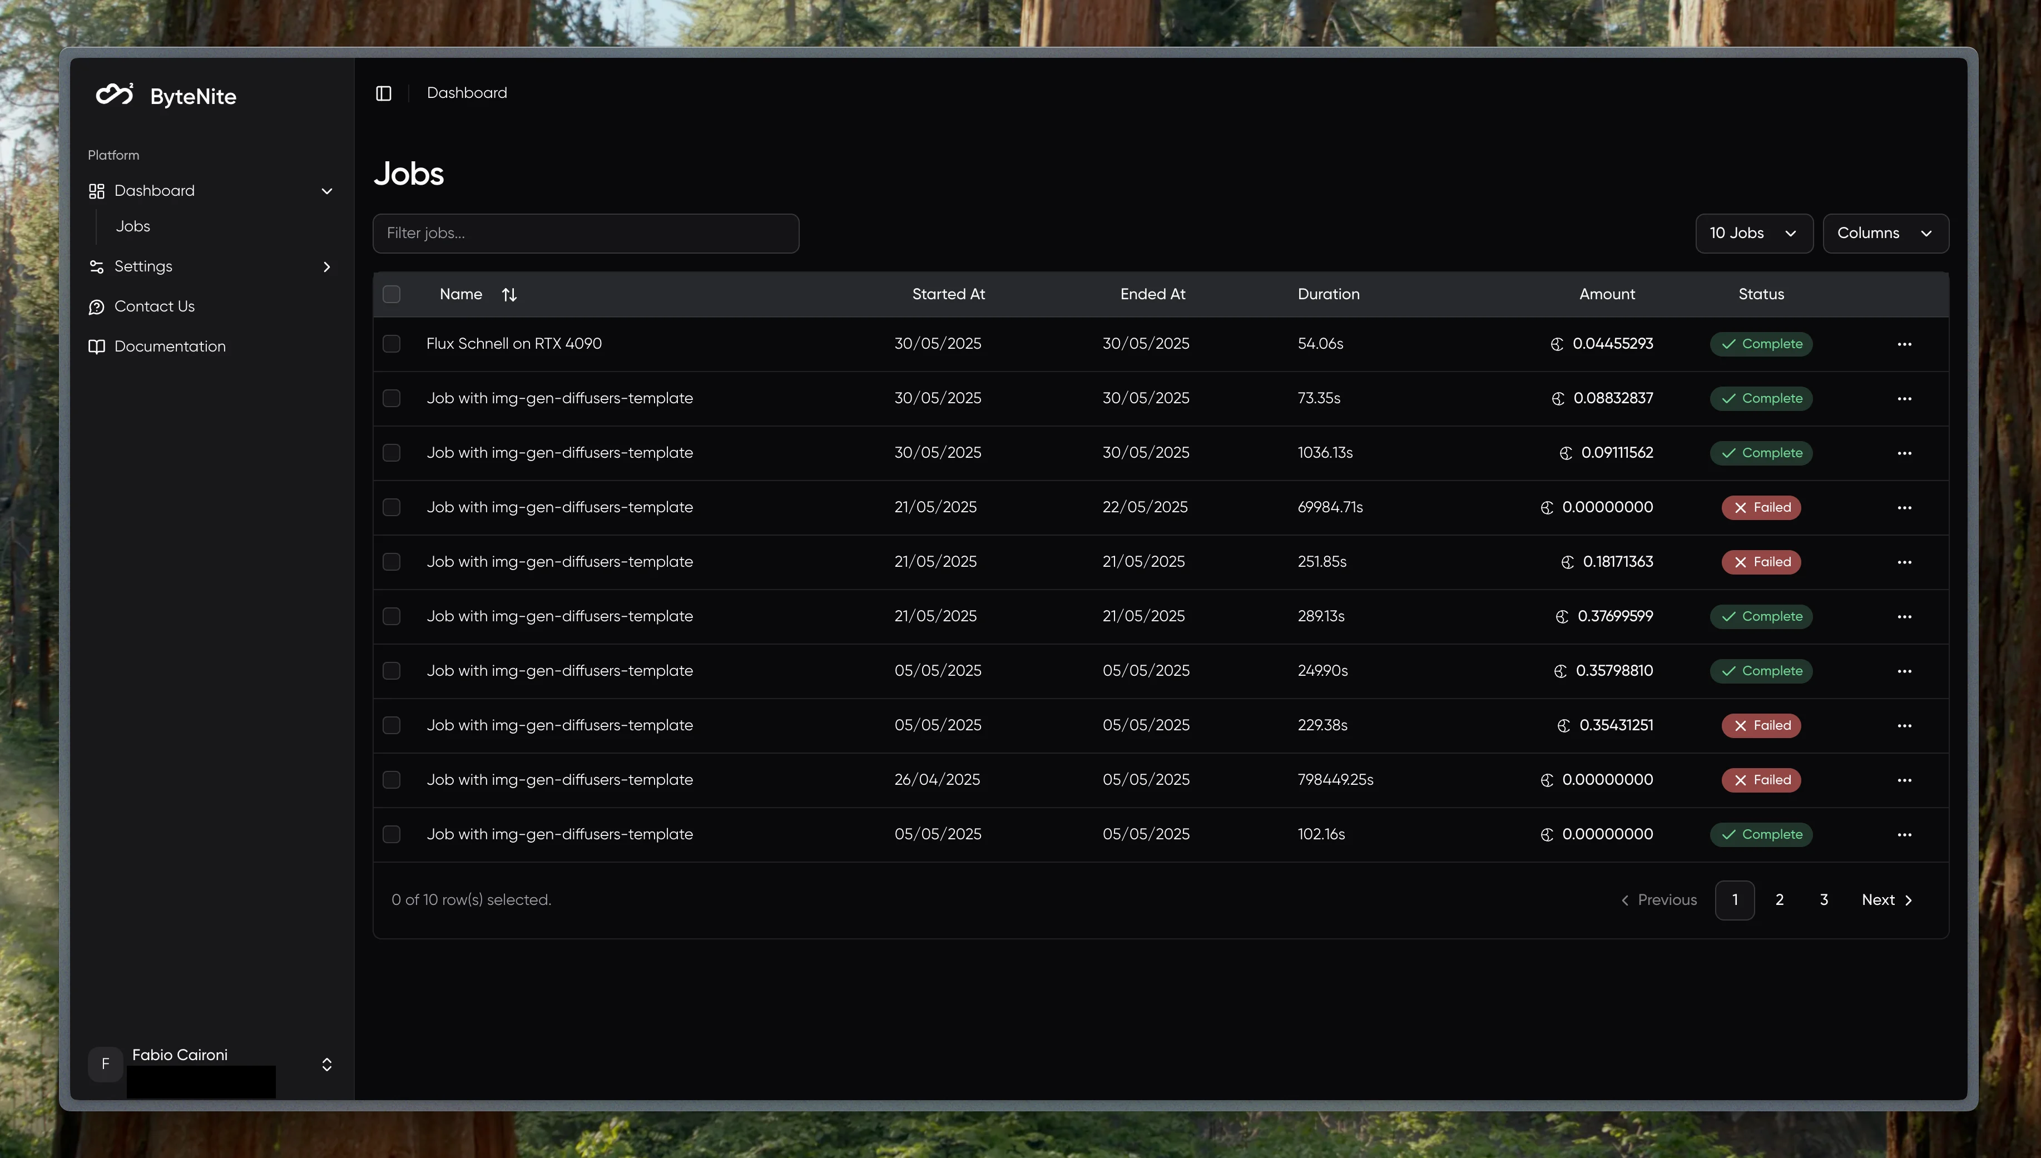Open actions menu for Flux Schnell job
Image resolution: width=2041 pixels, height=1158 pixels.
(1904, 344)
